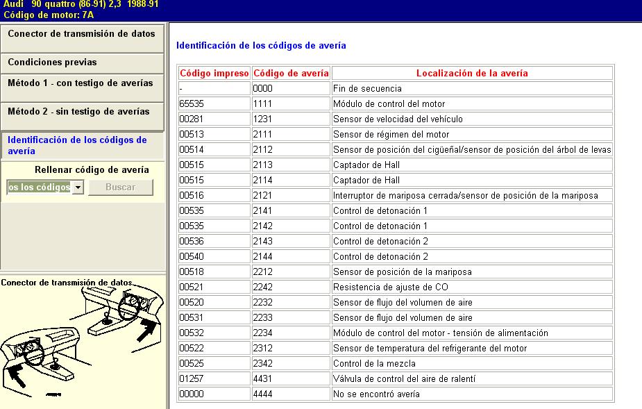The width and height of the screenshot is (642, 409).
Task: Select fault code 2111
Action: click(x=291, y=135)
